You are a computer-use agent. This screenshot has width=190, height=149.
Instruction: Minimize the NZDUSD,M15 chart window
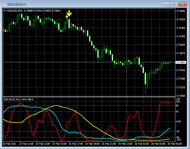coord(165,4)
